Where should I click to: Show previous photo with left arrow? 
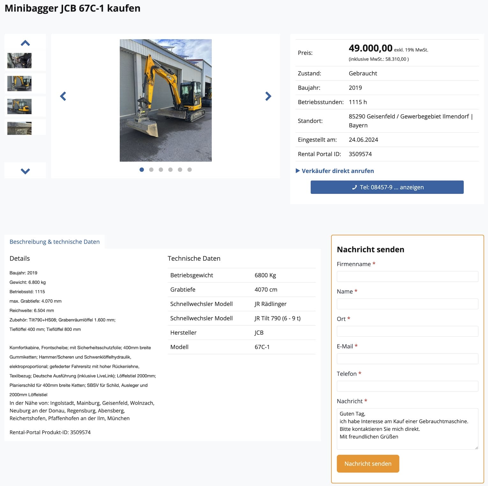[x=63, y=96]
